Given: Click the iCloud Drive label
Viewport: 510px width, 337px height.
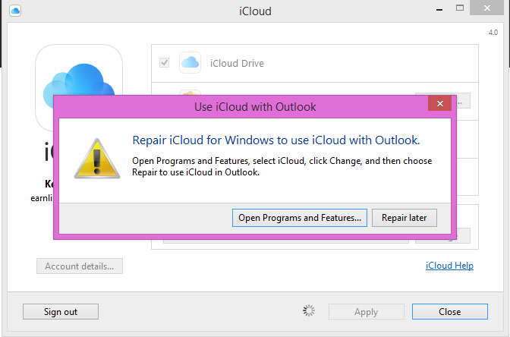Looking at the screenshot, I should pyautogui.click(x=237, y=64).
